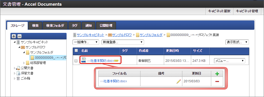264x97 pixels.
Task: Click the red minus remove-file icon
Action: click(x=217, y=81)
